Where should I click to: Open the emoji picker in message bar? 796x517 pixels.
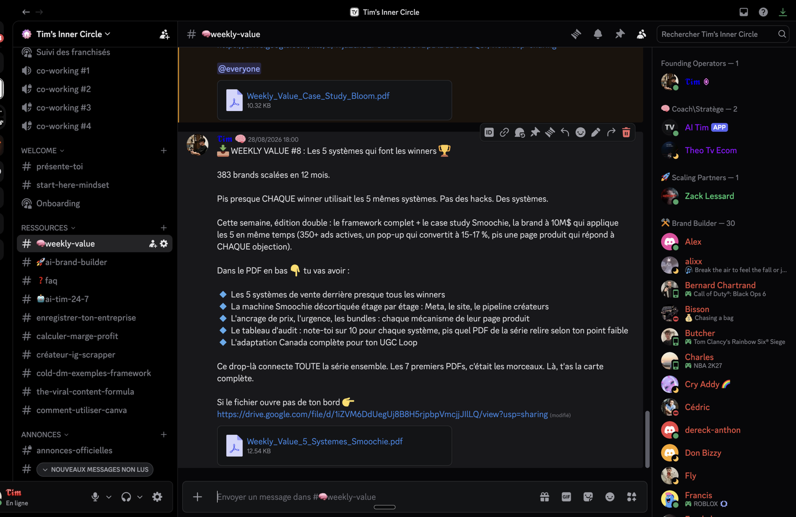(610, 497)
